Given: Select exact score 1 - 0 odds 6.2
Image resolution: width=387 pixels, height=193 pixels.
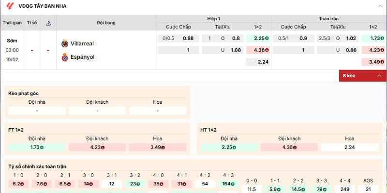Looking at the screenshot, I should click(x=18, y=184).
